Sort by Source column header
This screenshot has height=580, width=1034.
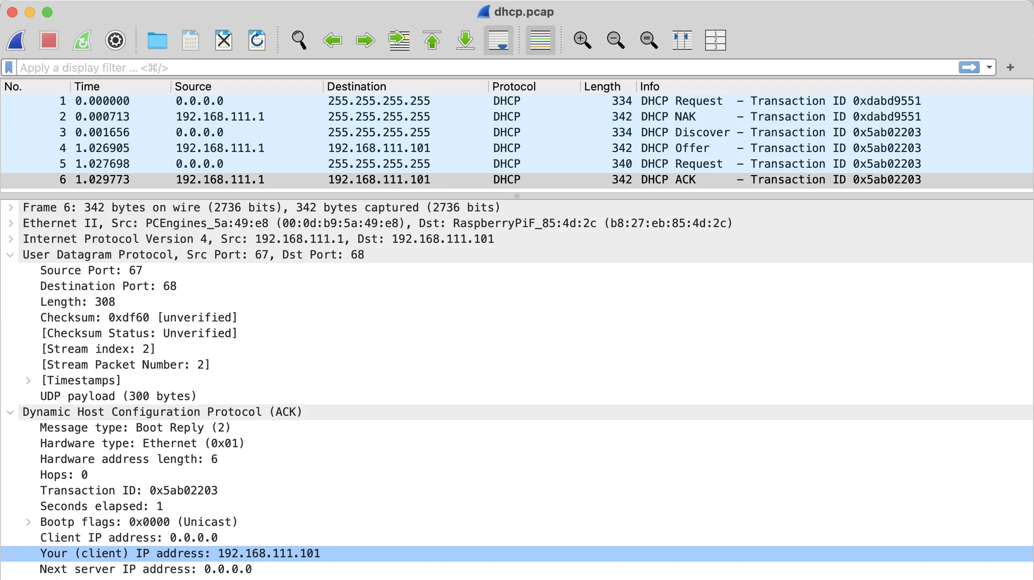247,86
